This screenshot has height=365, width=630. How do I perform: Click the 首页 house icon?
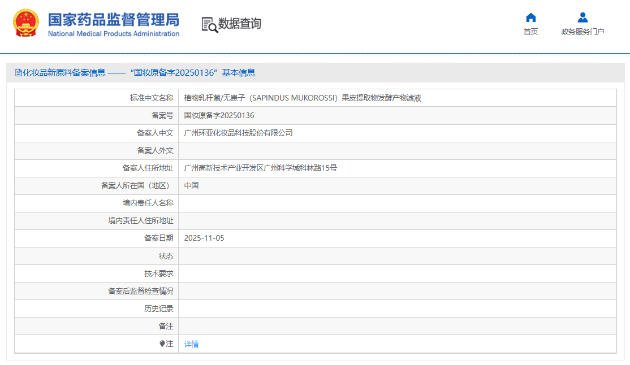tap(530, 18)
